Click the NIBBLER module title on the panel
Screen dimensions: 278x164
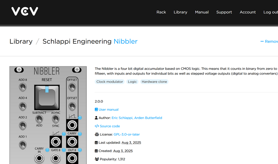[x=47, y=71]
